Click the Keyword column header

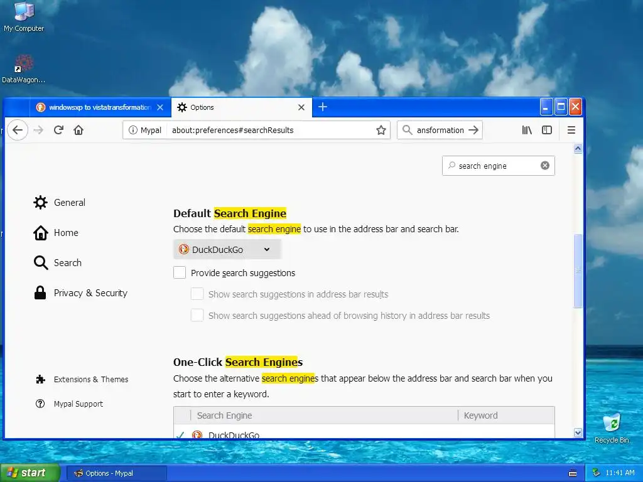(x=506, y=415)
